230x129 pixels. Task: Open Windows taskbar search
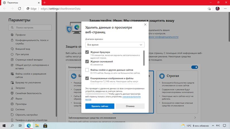[12, 126]
